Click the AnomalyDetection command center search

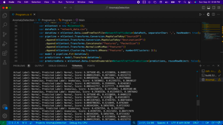coord(117,8)
